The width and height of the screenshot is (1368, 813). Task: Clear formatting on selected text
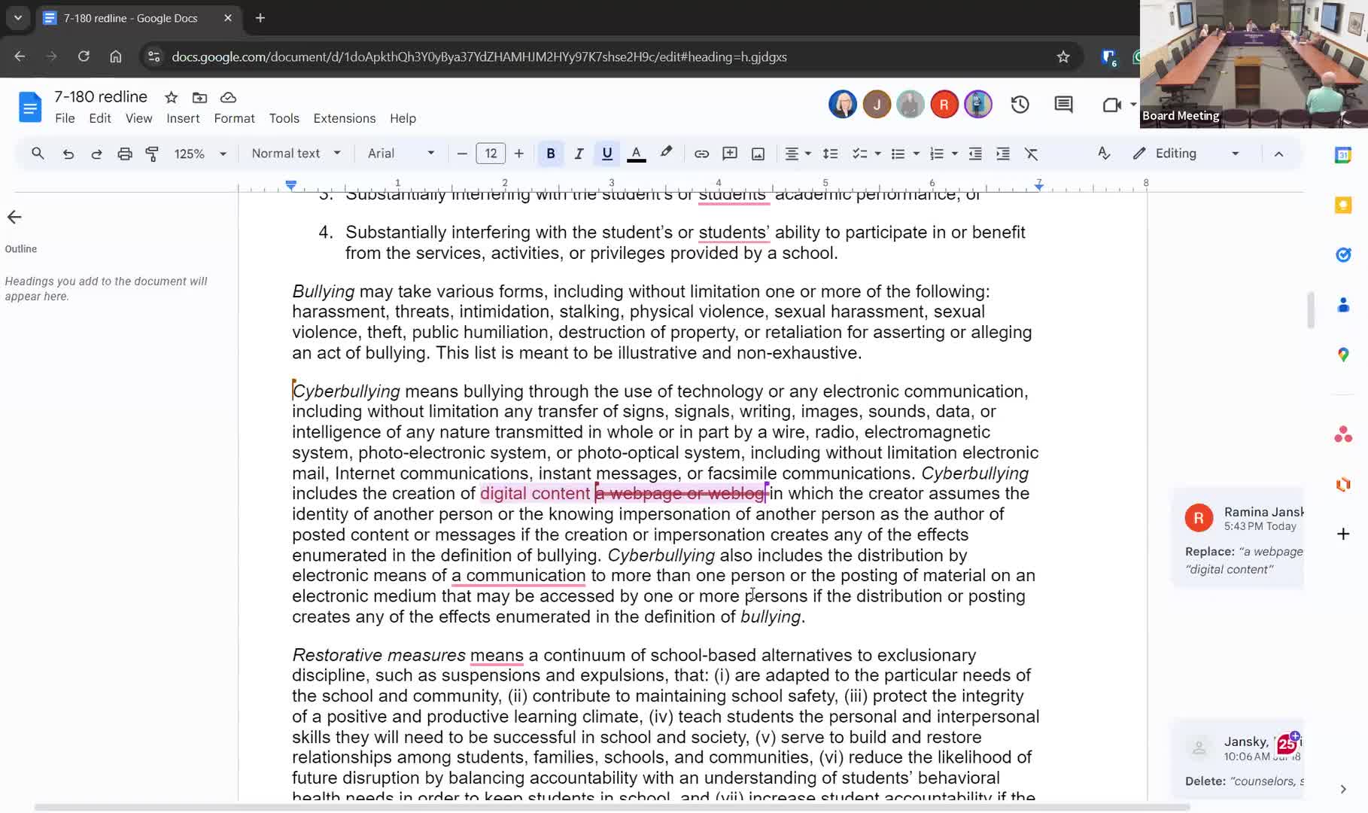(x=1032, y=154)
